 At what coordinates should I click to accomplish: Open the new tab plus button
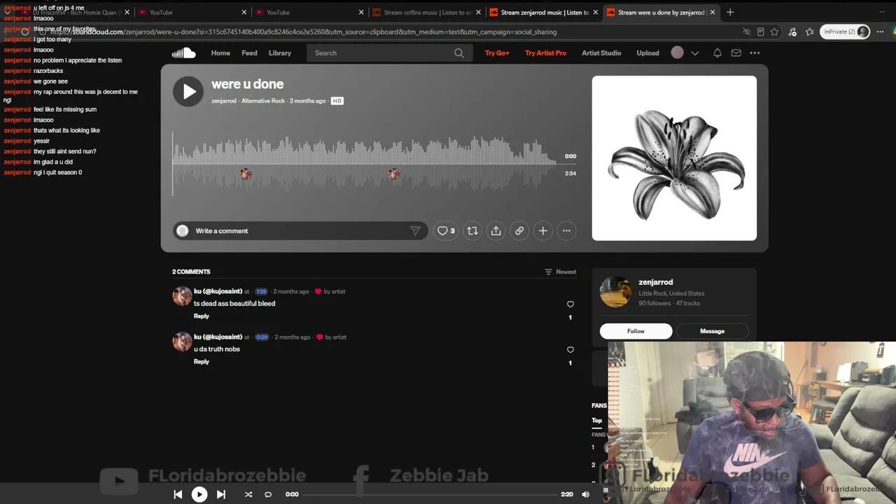[x=730, y=12]
